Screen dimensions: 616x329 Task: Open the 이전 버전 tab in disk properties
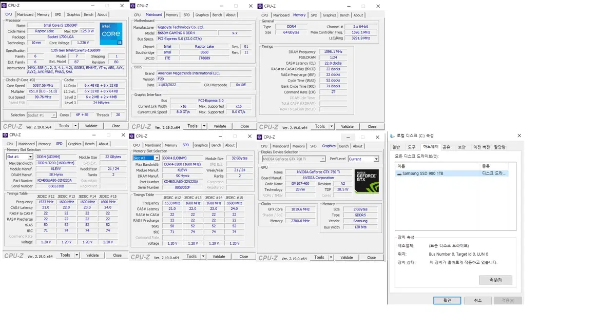pyautogui.click(x=482, y=147)
